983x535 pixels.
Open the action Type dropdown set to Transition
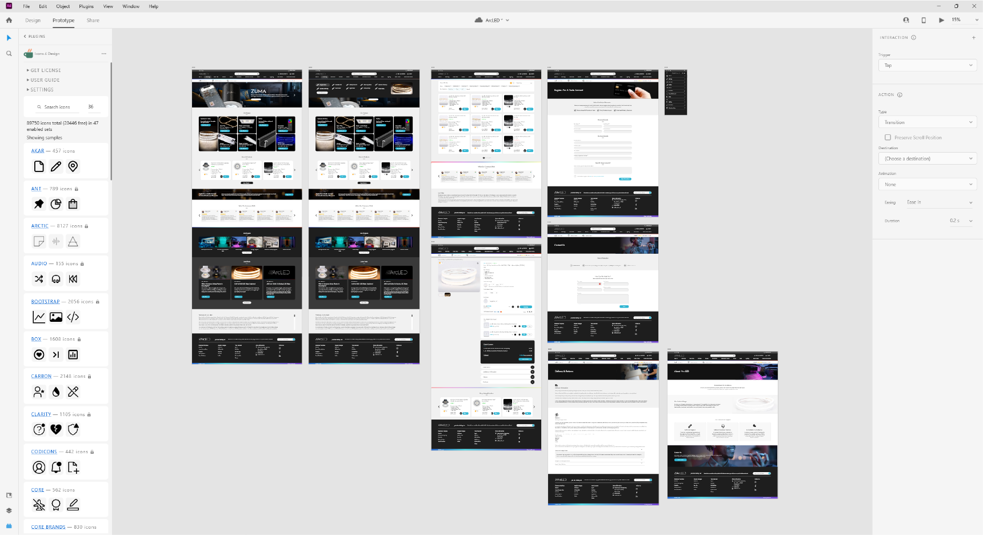click(x=927, y=122)
